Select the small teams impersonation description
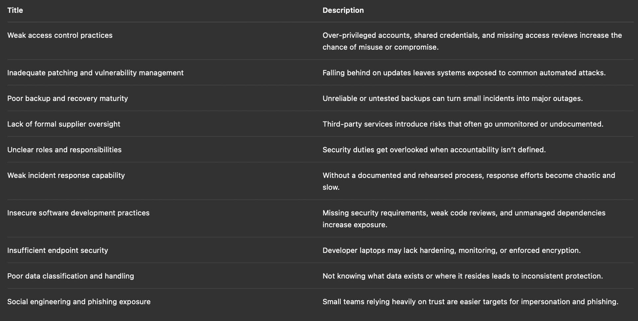Image resolution: width=638 pixels, height=321 pixels. tap(470, 301)
